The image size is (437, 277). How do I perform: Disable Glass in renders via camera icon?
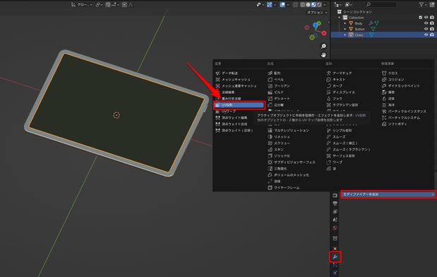click(432, 35)
